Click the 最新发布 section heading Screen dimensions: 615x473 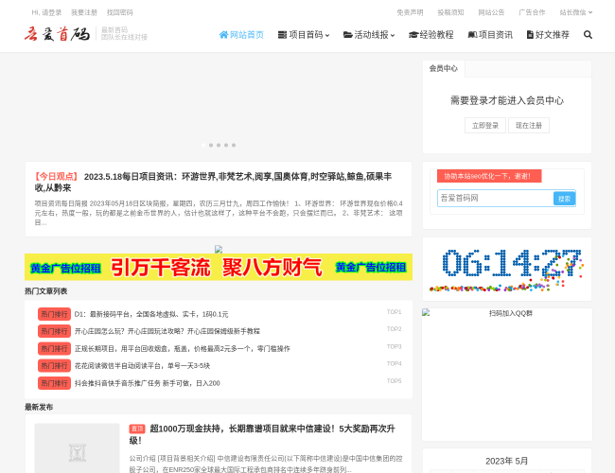39,407
